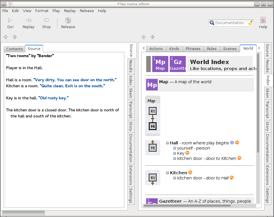The width and height of the screenshot is (274, 217).
Task: Click in the Documentation search field
Action: click(x=229, y=23)
